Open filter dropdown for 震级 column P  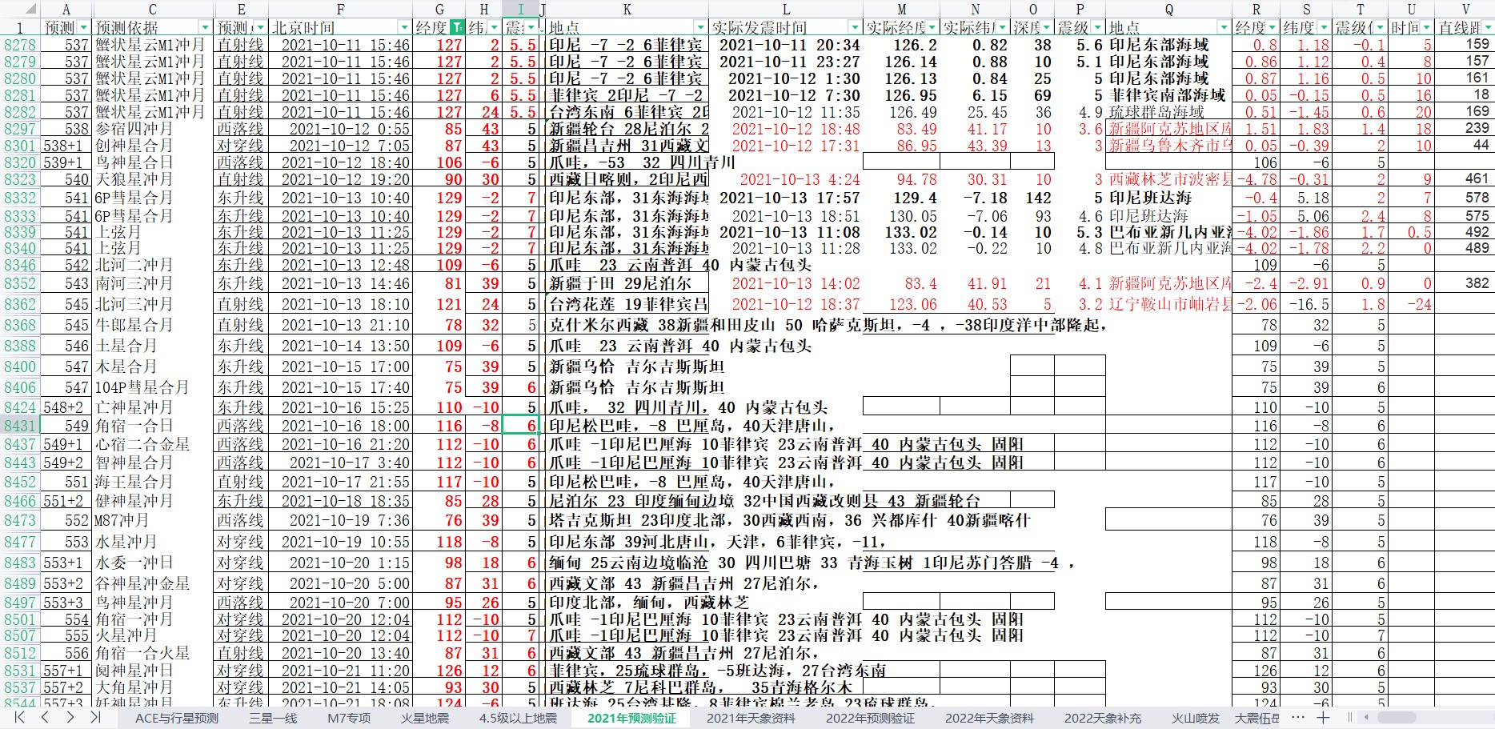pos(1097,27)
